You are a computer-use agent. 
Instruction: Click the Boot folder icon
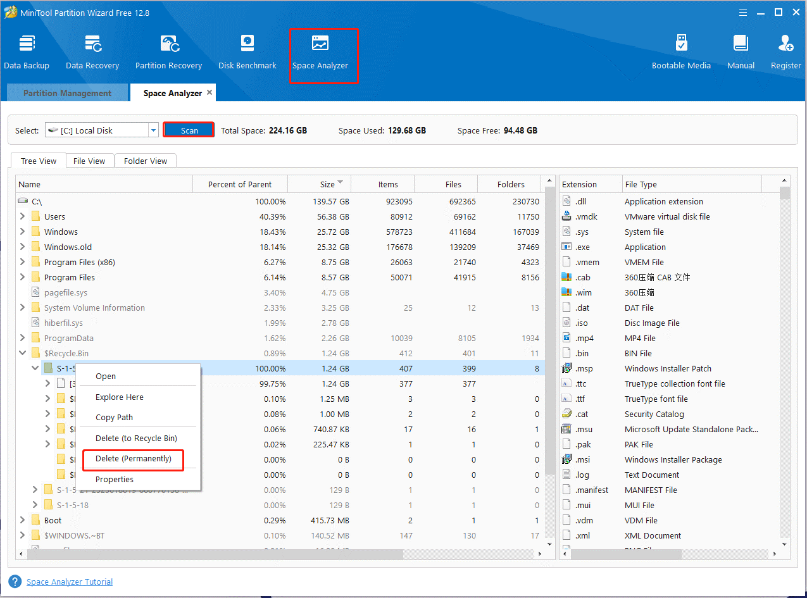35,520
